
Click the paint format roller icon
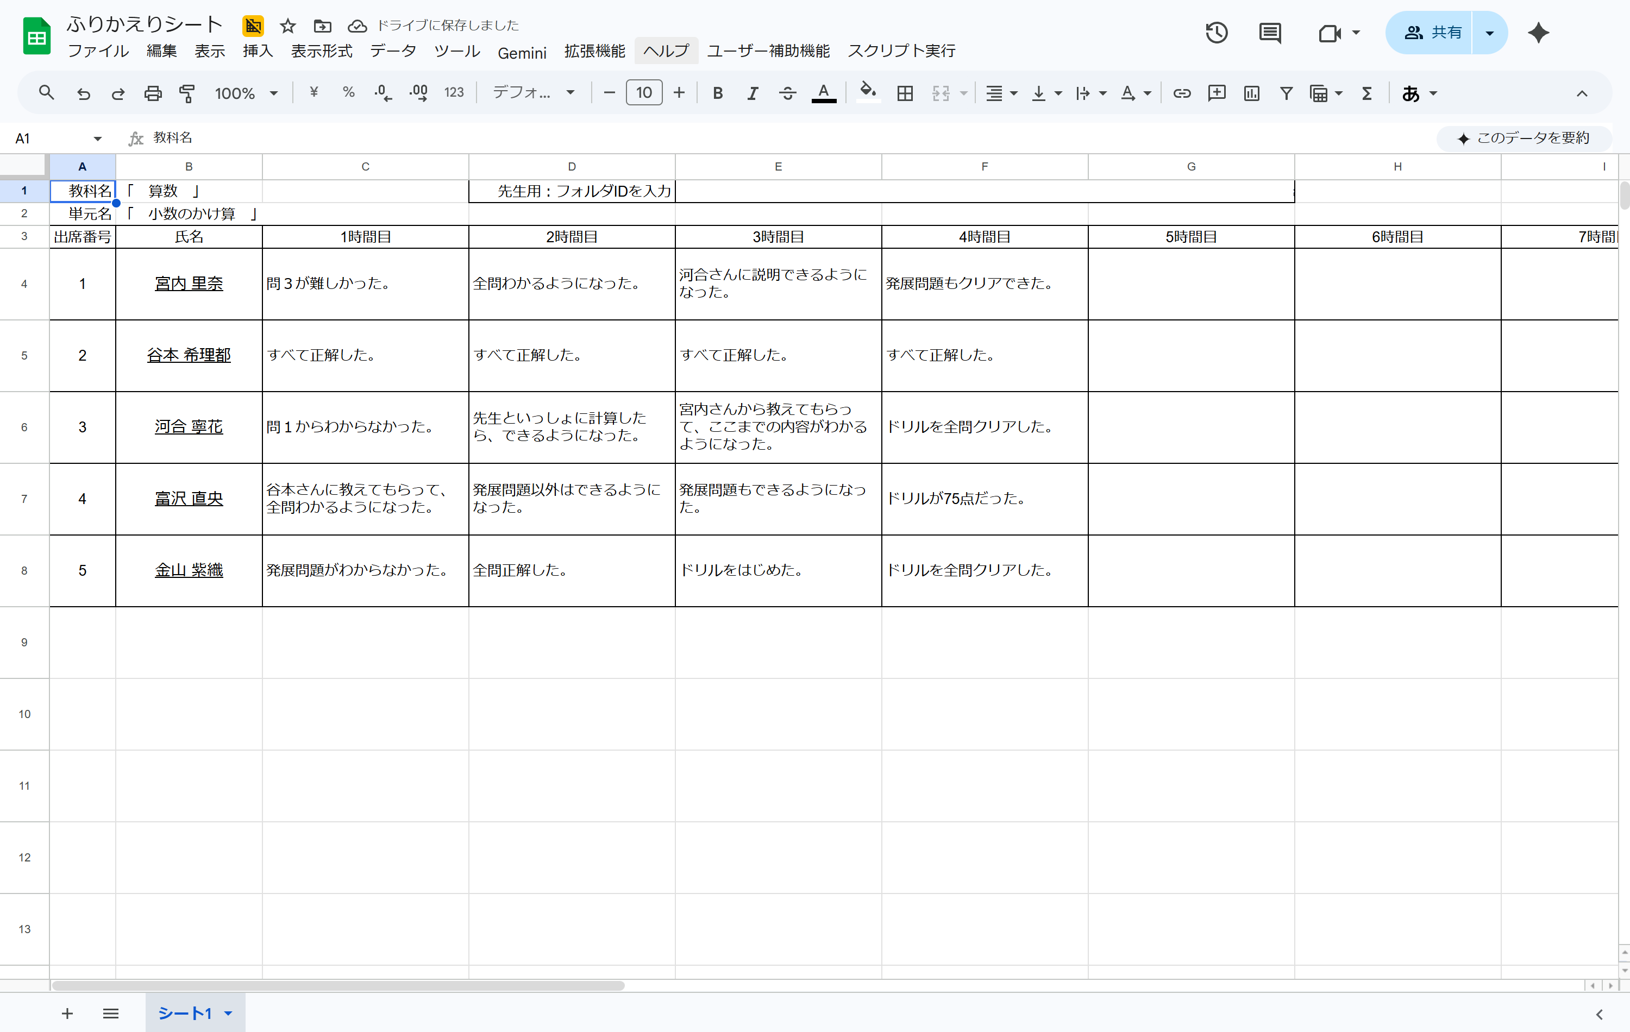[187, 93]
